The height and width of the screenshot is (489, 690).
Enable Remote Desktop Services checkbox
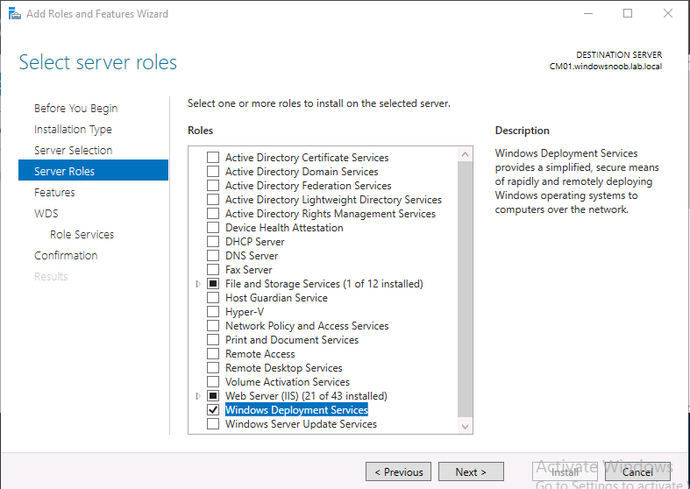pos(213,368)
